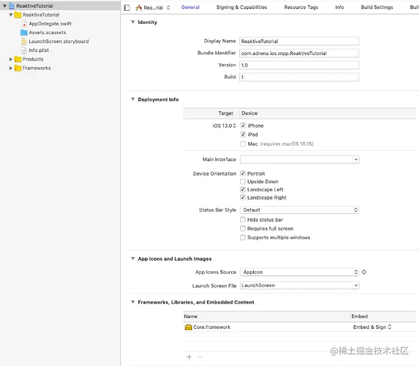This screenshot has height=366, width=419.
Task: Click the Assets.xcassets catalog icon
Action: (24, 32)
